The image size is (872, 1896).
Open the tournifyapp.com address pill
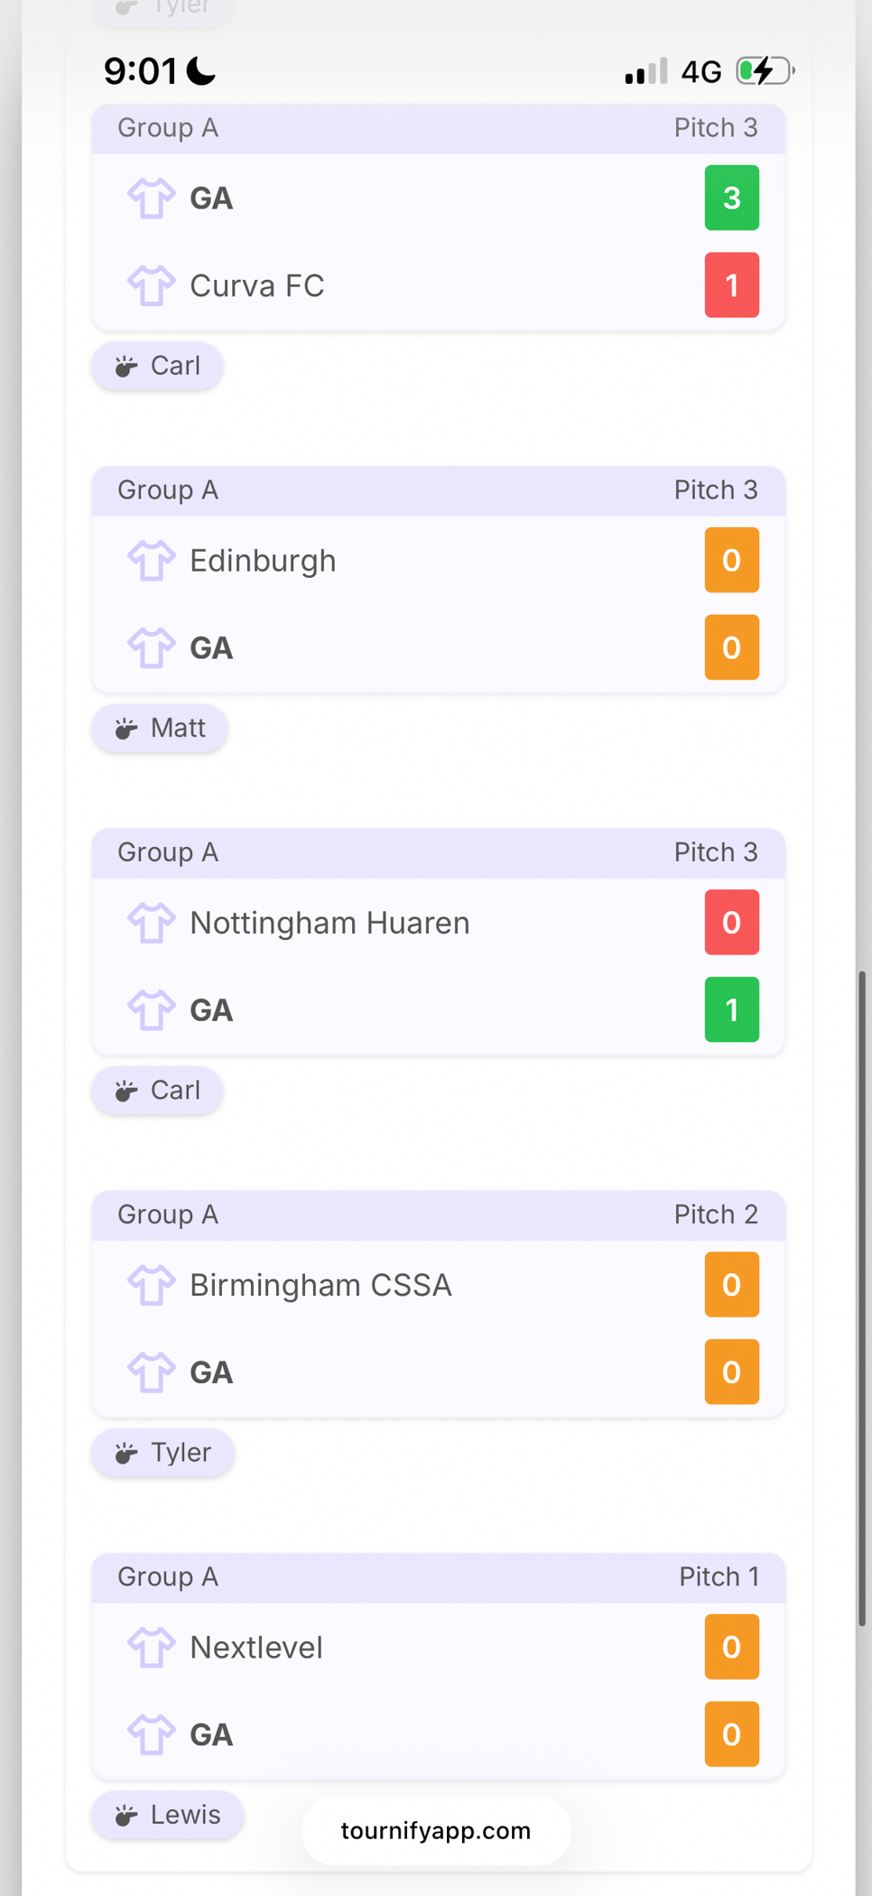point(436,1830)
